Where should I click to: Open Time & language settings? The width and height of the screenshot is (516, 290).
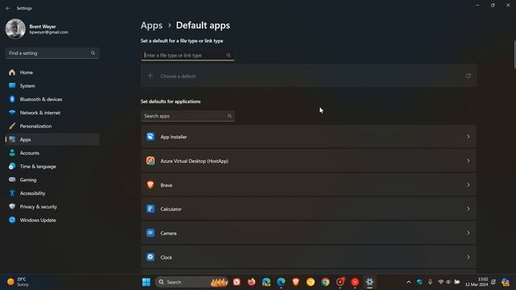(52, 167)
